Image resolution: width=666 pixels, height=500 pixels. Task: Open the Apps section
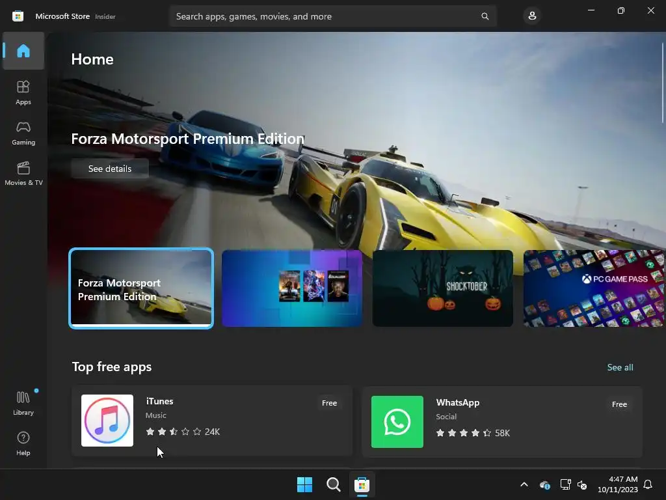pyautogui.click(x=23, y=92)
